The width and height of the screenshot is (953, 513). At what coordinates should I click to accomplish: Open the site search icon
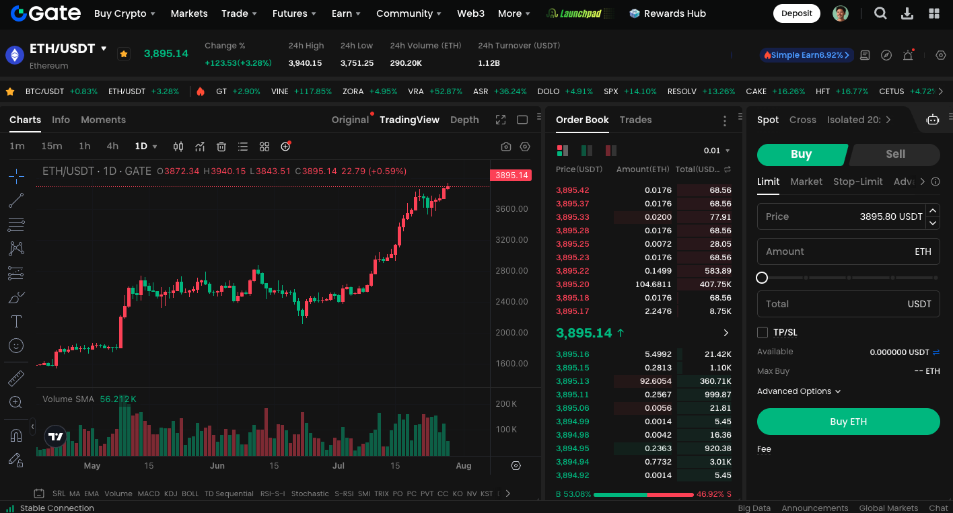click(880, 13)
